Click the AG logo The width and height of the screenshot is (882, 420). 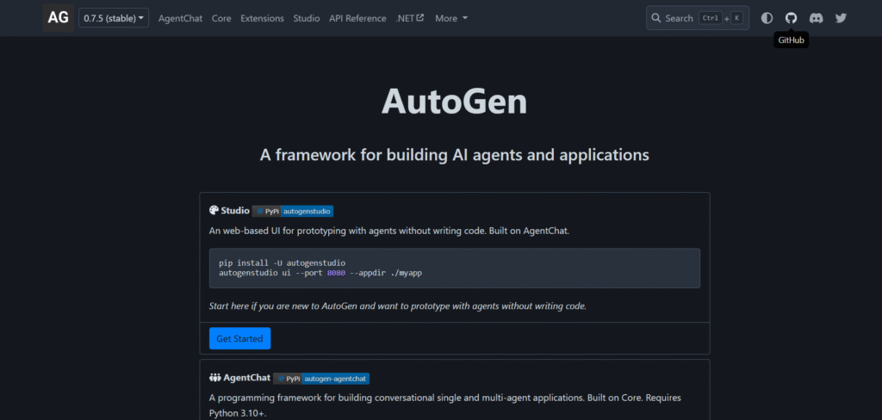[x=58, y=18]
